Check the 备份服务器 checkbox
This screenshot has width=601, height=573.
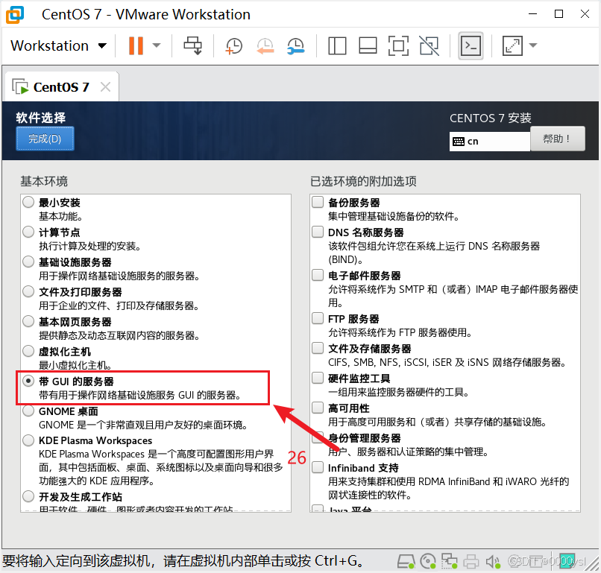(318, 202)
